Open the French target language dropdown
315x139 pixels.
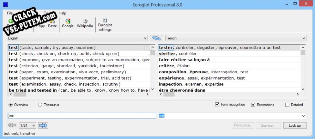coord(236,38)
